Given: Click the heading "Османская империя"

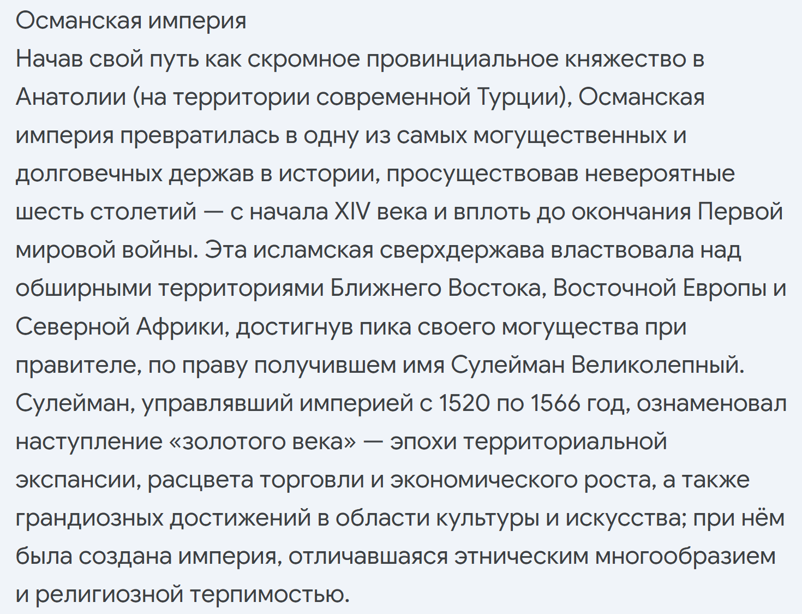Looking at the screenshot, I should click(x=131, y=21).
